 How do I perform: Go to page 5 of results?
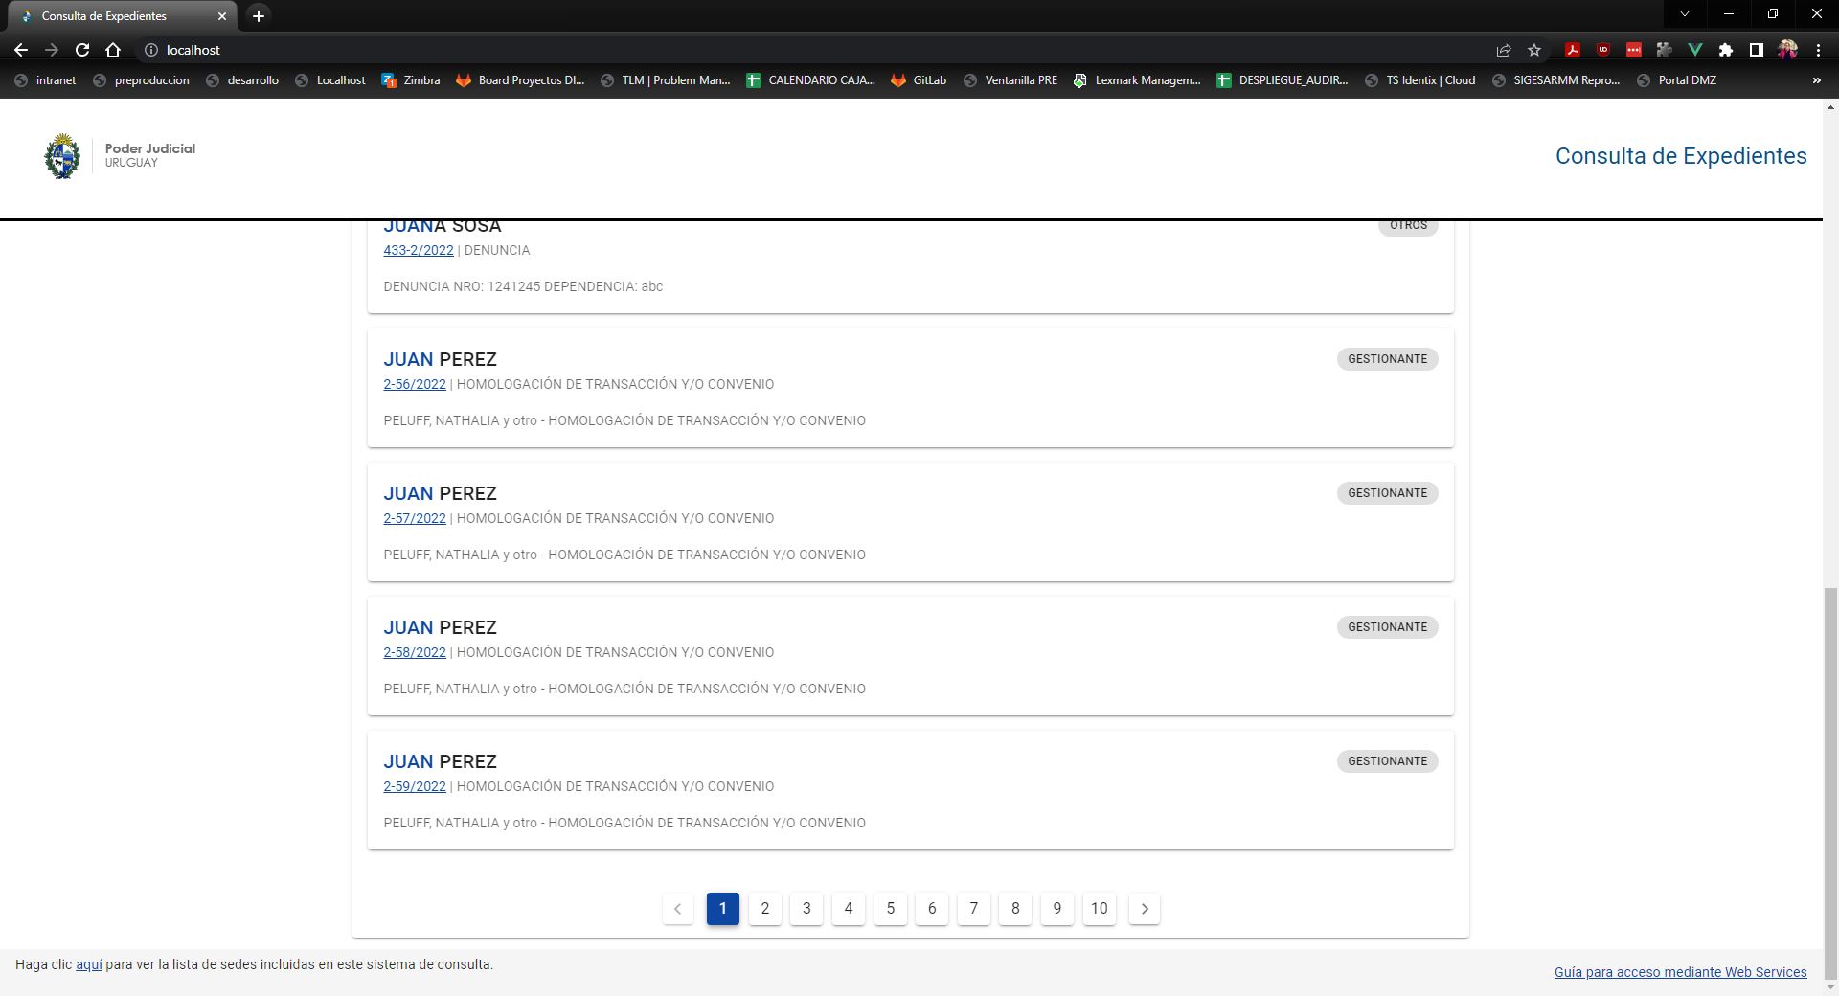[x=890, y=909]
